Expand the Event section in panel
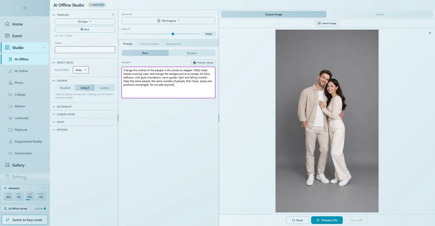The image size is (435, 226). [84, 122]
